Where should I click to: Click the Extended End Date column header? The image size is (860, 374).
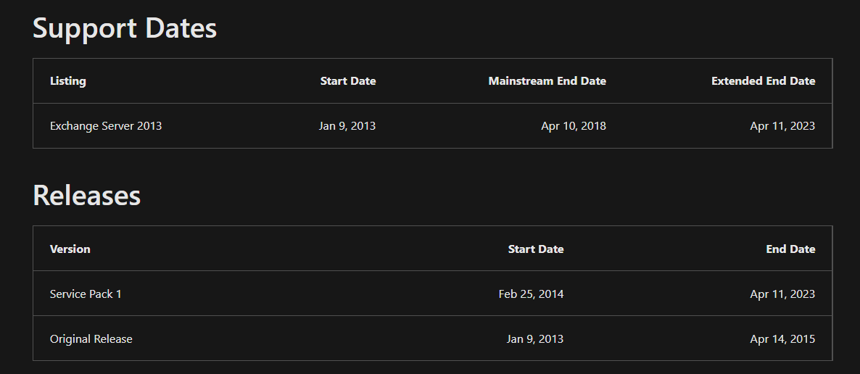(x=763, y=81)
